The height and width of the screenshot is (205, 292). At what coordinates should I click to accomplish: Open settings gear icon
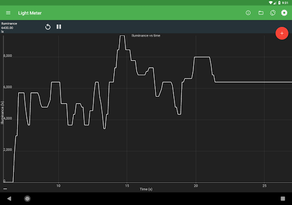coord(284,13)
